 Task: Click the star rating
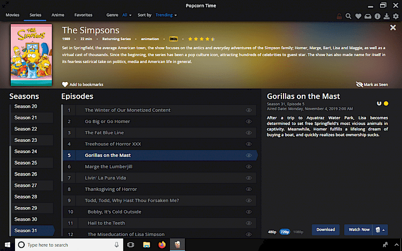pyautogui.click(x=202, y=39)
